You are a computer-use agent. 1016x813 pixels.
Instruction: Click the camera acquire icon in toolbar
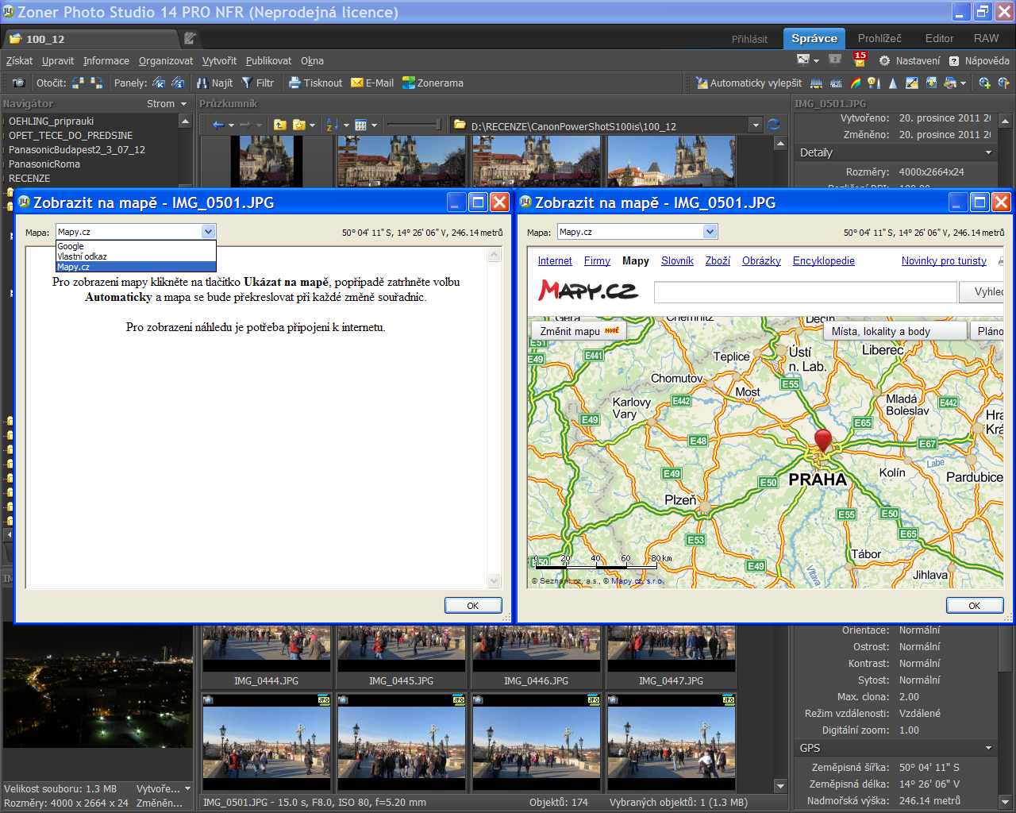tap(18, 83)
